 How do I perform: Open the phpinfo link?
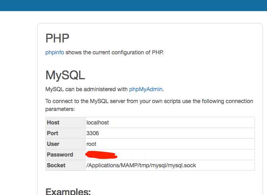point(55,52)
